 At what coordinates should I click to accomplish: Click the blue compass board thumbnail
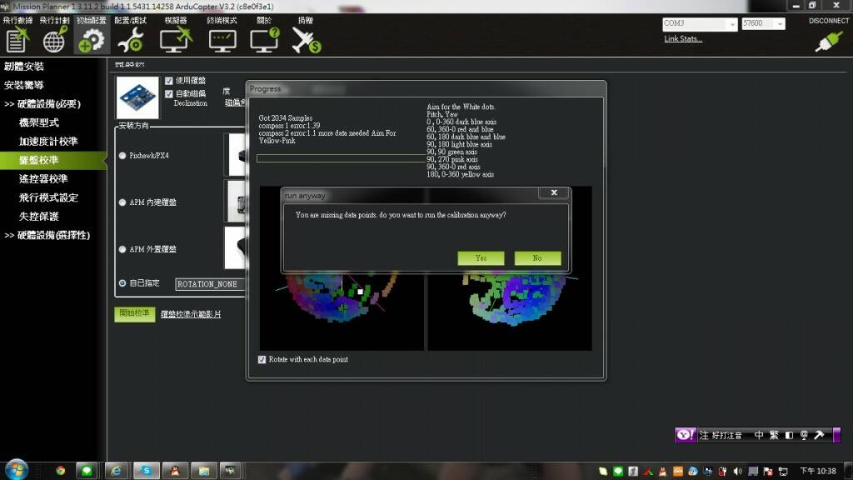pos(137,97)
